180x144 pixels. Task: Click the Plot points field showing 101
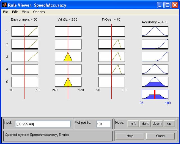pyautogui.click(x=103, y=124)
